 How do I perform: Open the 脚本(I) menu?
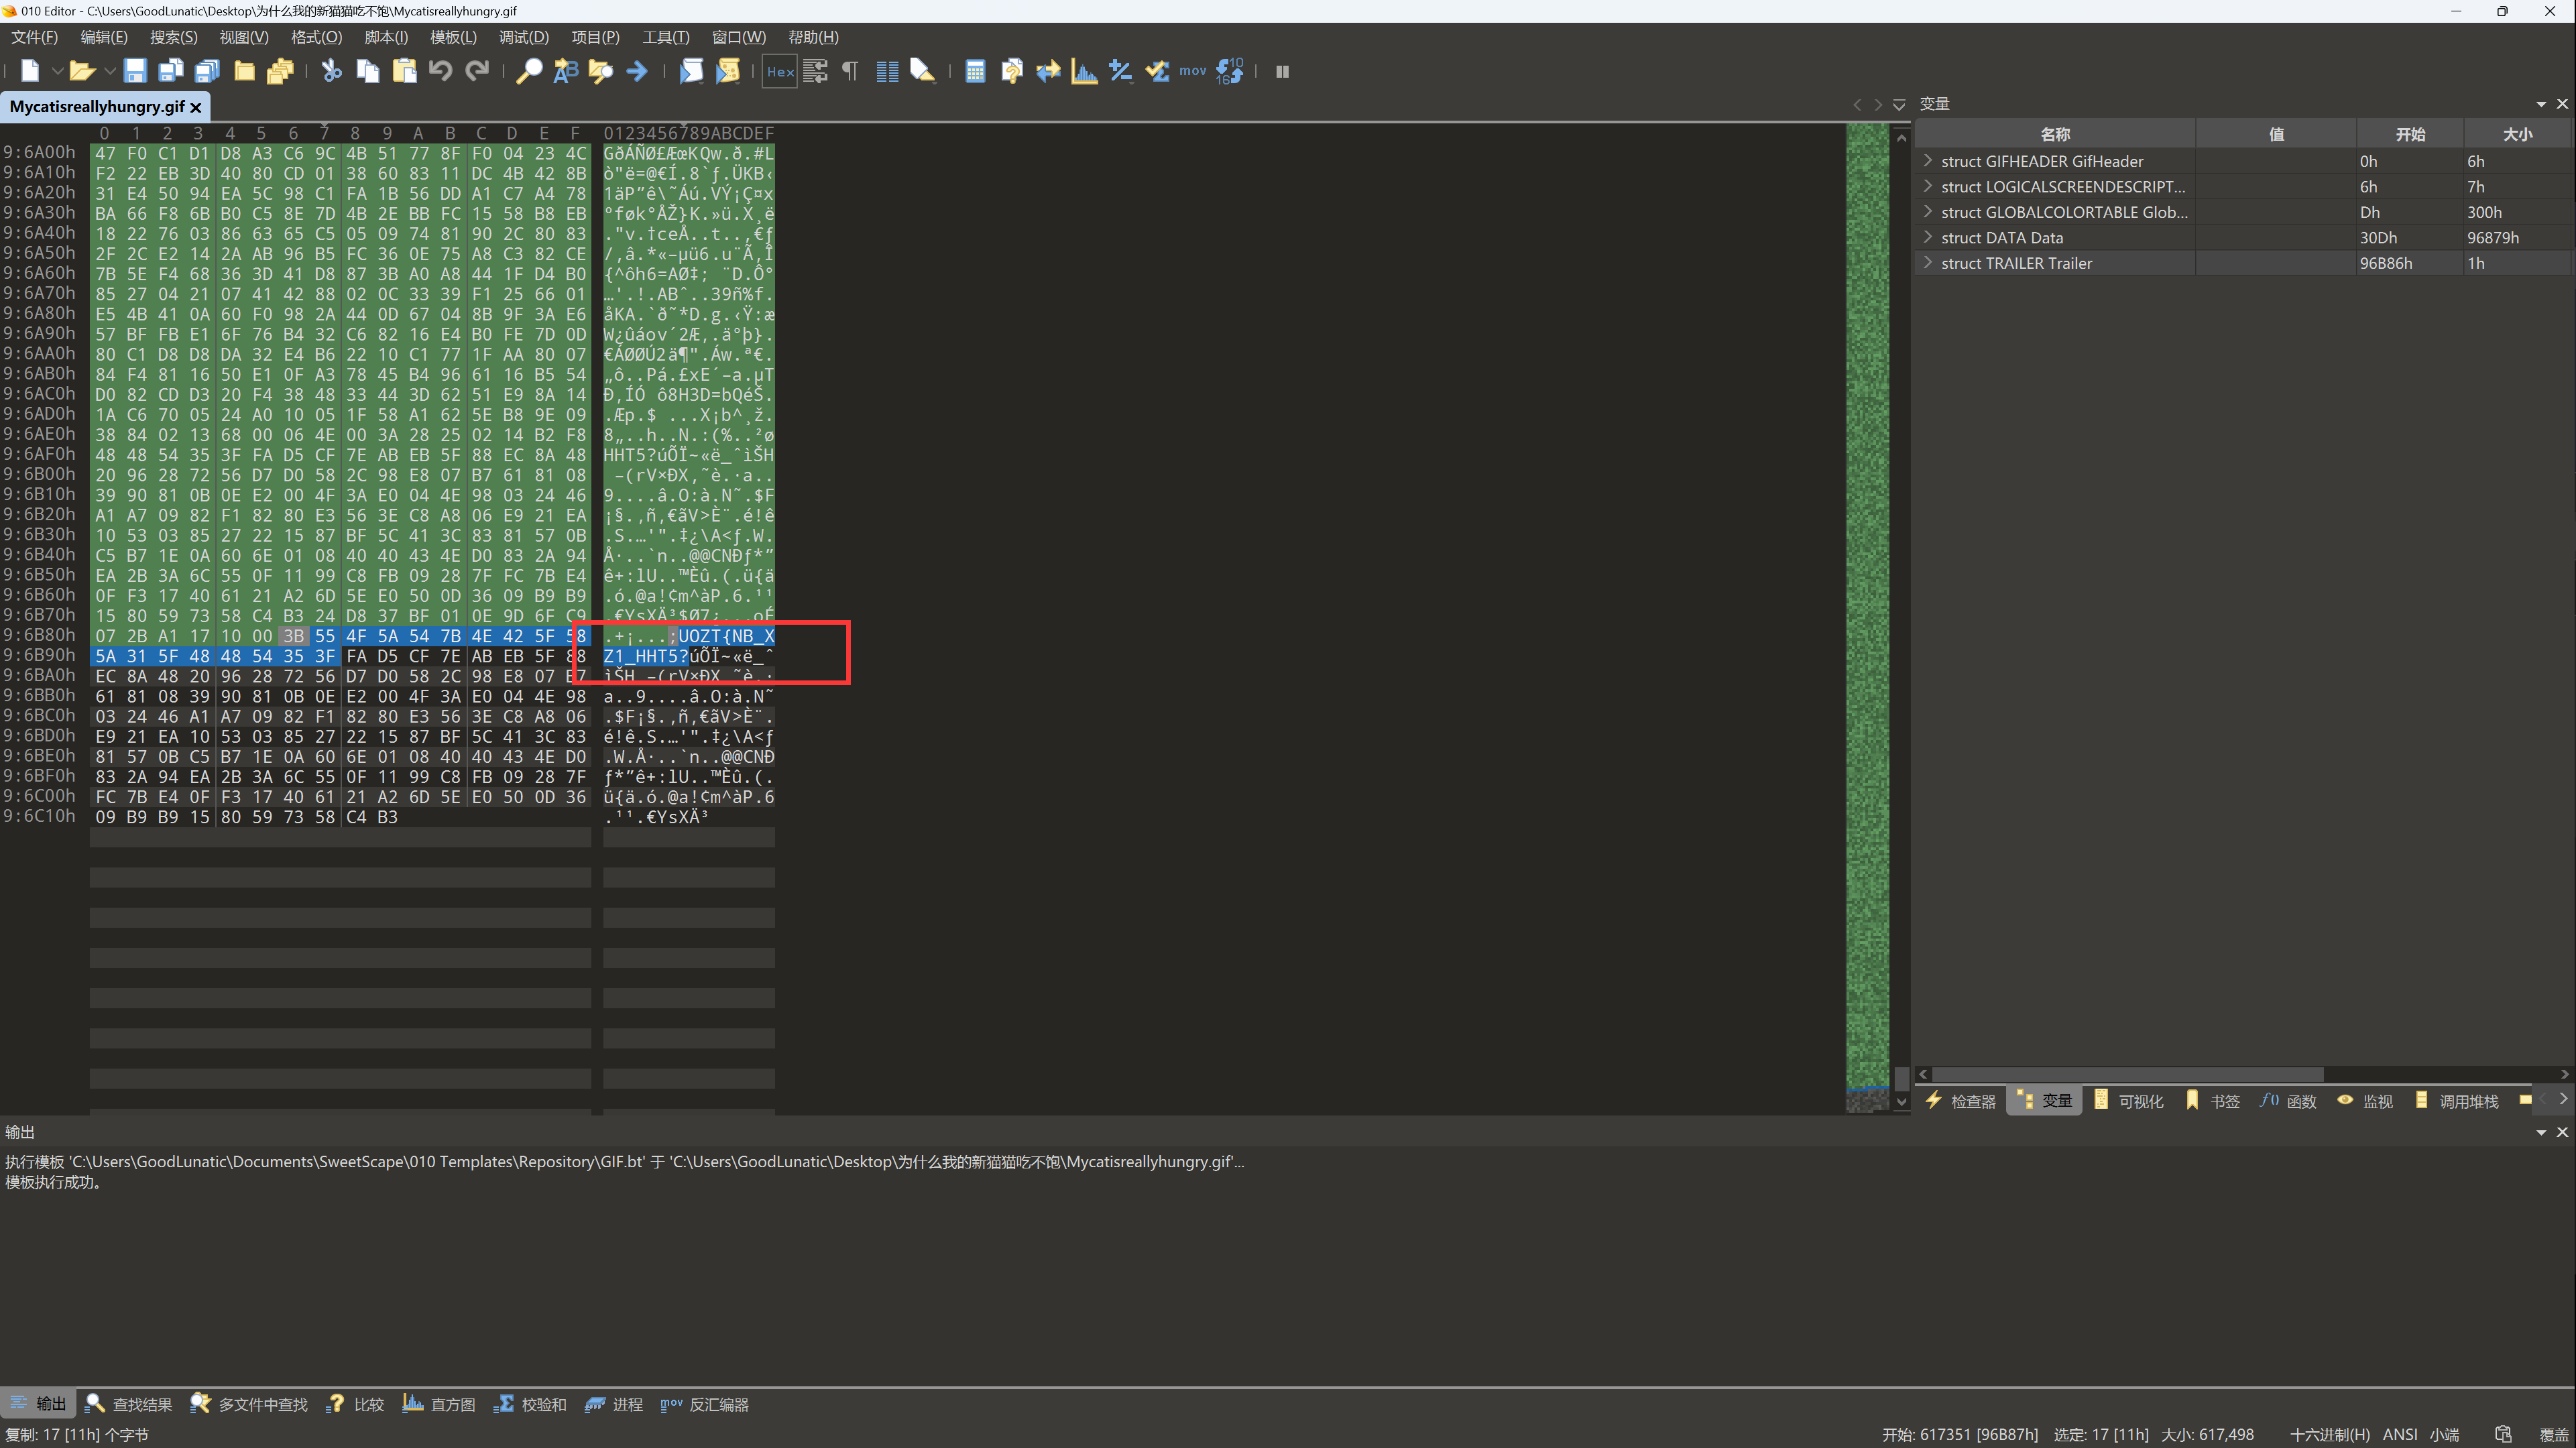[x=386, y=37]
